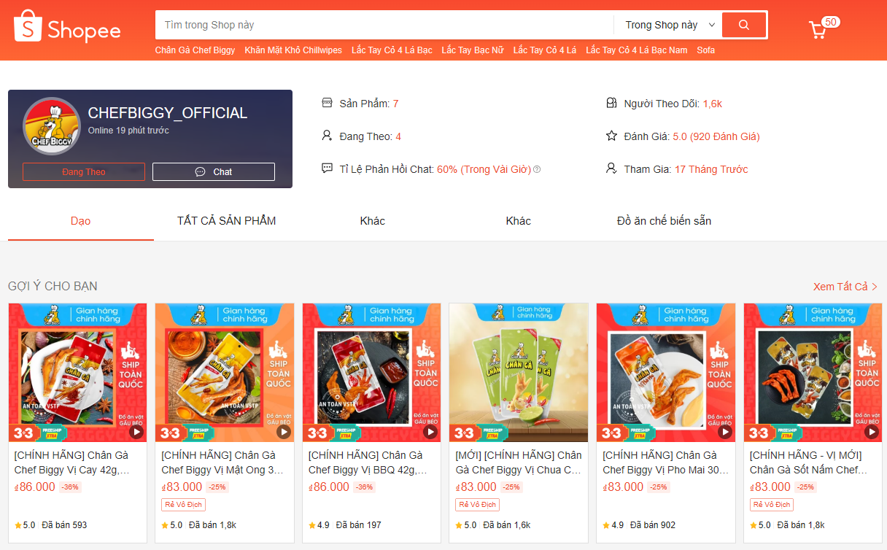Play video on Vị Cay product
Image resolution: width=887 pixels, height=550 pixels.
tap(136, 432)
